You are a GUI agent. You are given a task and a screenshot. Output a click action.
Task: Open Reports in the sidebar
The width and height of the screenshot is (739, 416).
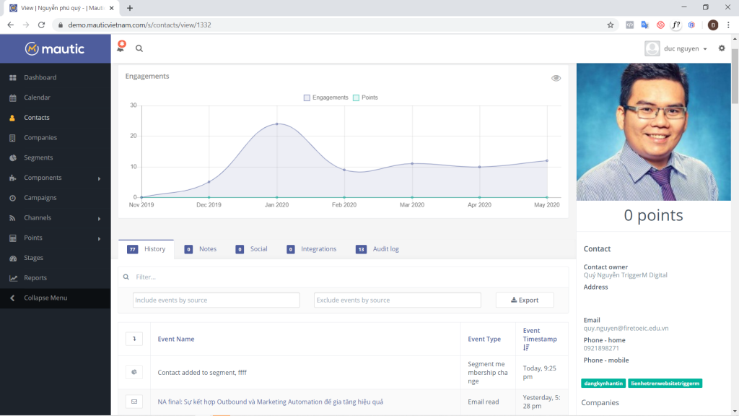coord(35,278)
